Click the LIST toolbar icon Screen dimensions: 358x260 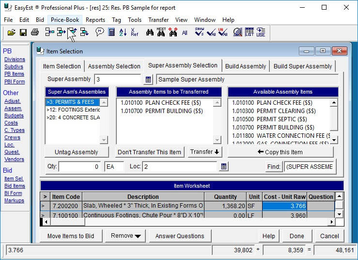coord(249,32)
